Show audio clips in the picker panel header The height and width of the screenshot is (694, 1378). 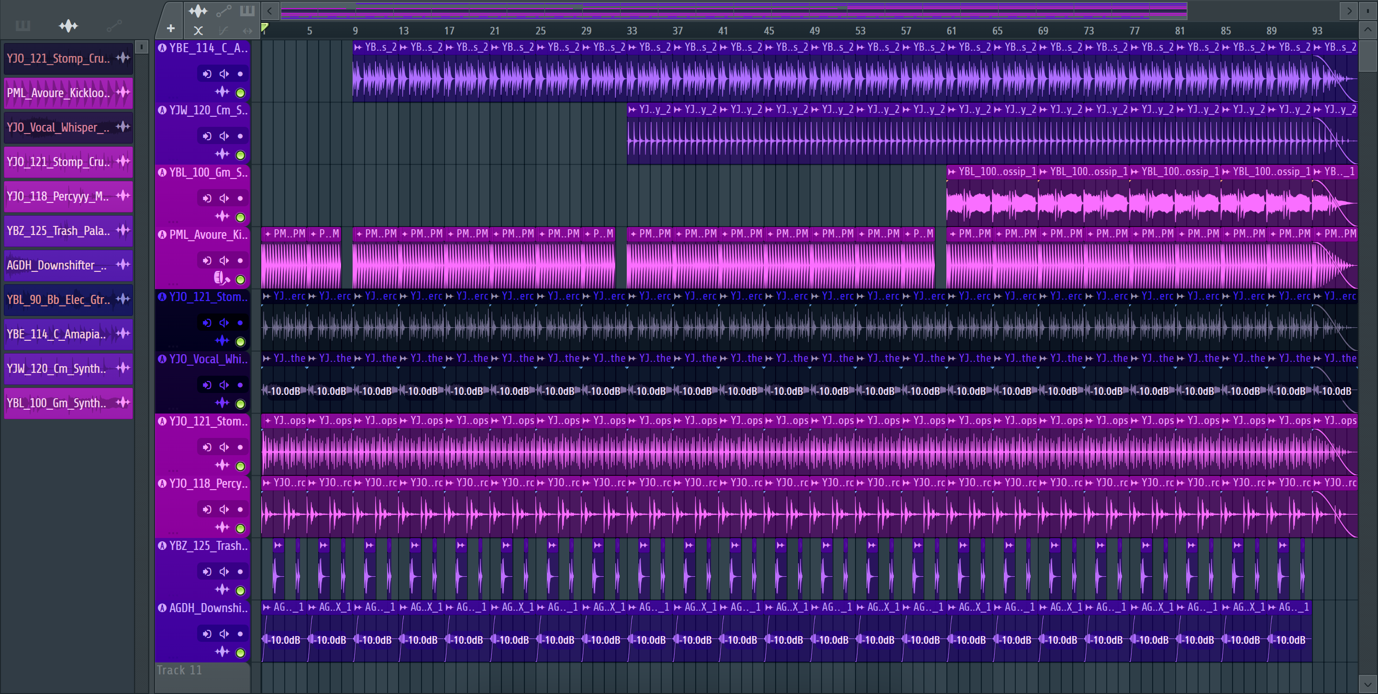pos(68,26)
